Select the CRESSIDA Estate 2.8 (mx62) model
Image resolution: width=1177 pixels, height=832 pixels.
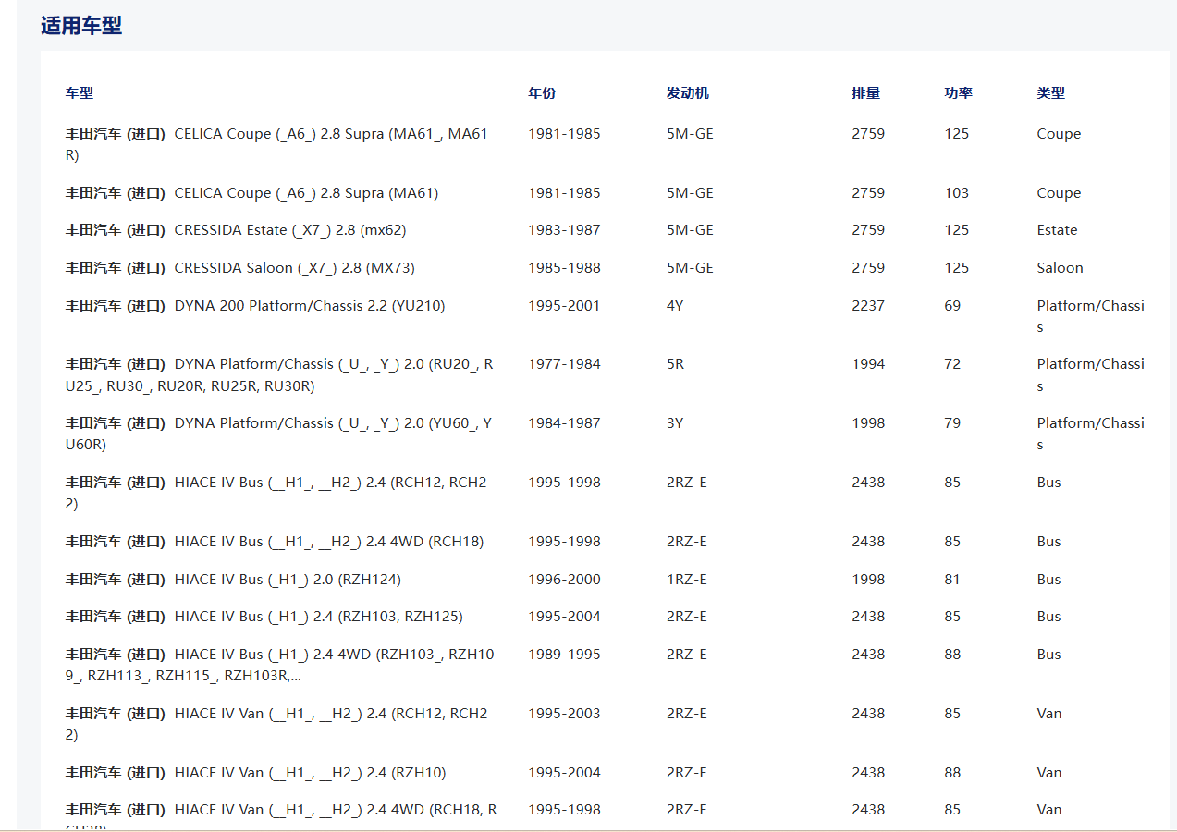point(289,230)
